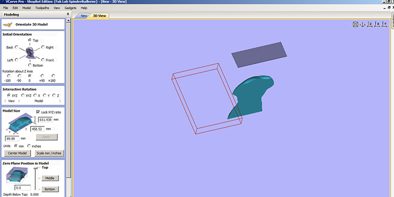Open the Help menu
The image size is (394, 197).
(x=84, y=8)
